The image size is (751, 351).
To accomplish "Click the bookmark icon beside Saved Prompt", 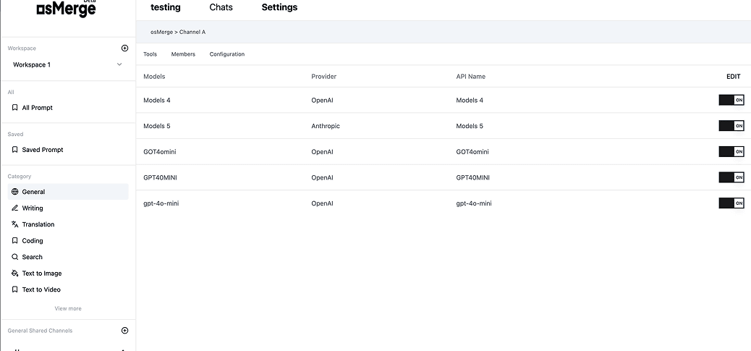I will tap(15, 150).
